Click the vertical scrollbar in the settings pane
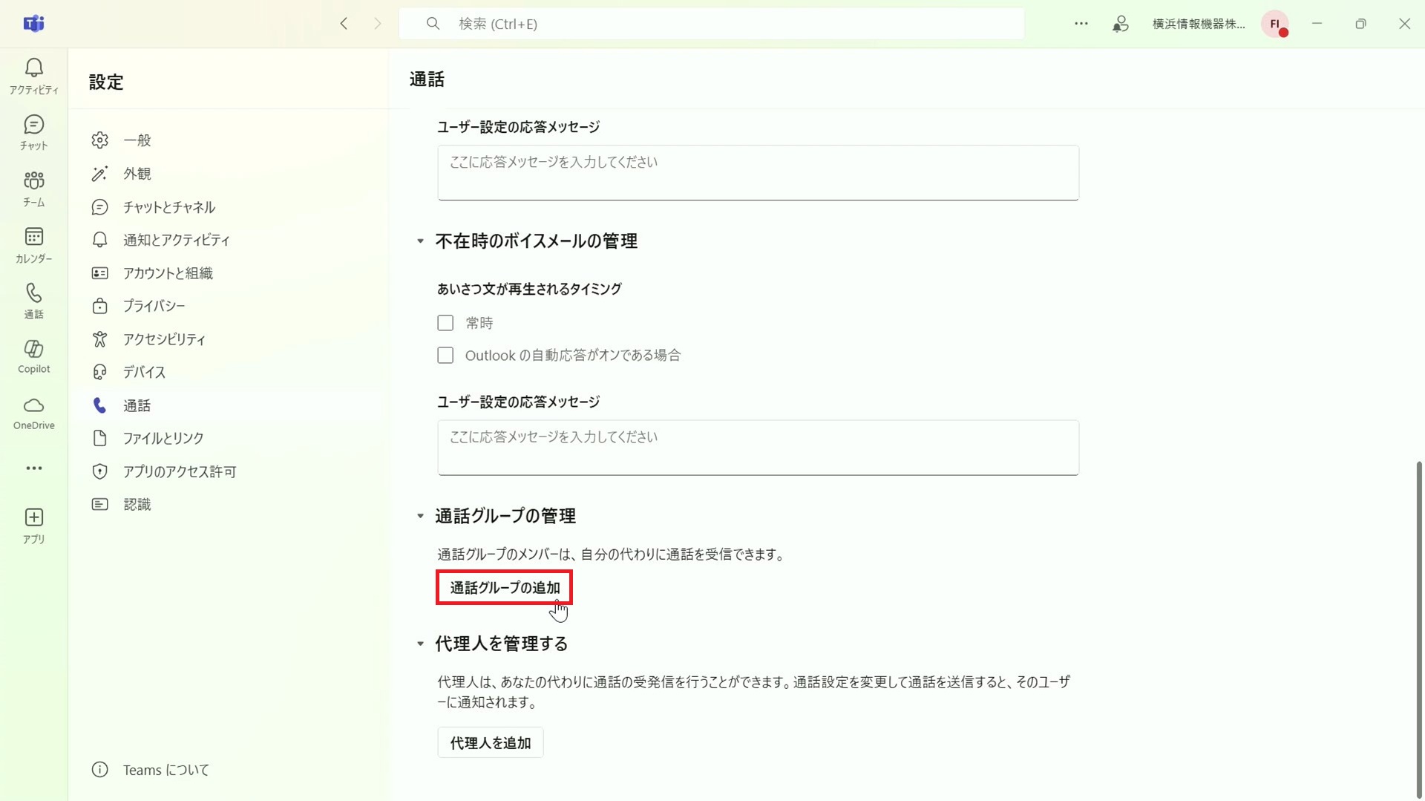The height and width of the screenshot is (801, 1425). (x=1418, y=629)
